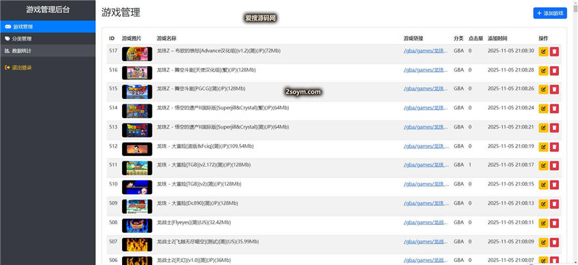
Task: Click the edit icon for game 512
Action: (543, 147)
